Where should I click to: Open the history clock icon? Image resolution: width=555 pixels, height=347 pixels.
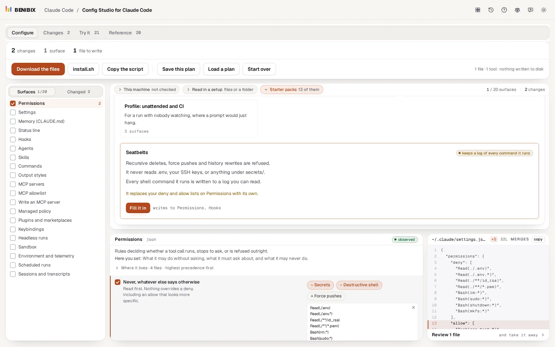tap(491, 10)
